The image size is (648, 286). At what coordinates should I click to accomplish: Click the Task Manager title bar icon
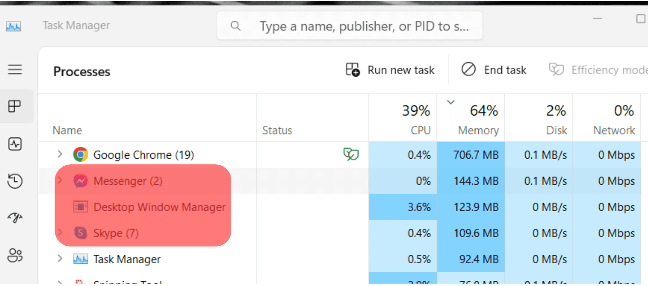(x=13, y=26)
